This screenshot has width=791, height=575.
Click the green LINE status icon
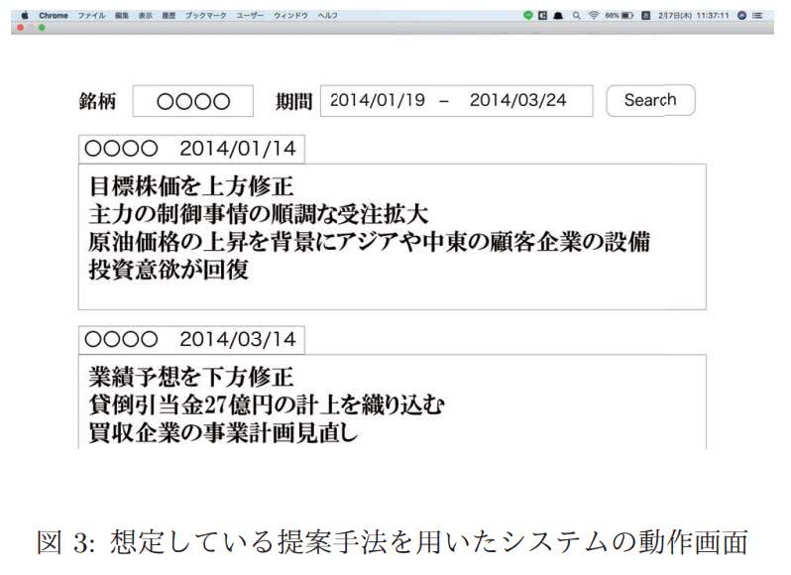pyautogui.click(x=527, y=16)
